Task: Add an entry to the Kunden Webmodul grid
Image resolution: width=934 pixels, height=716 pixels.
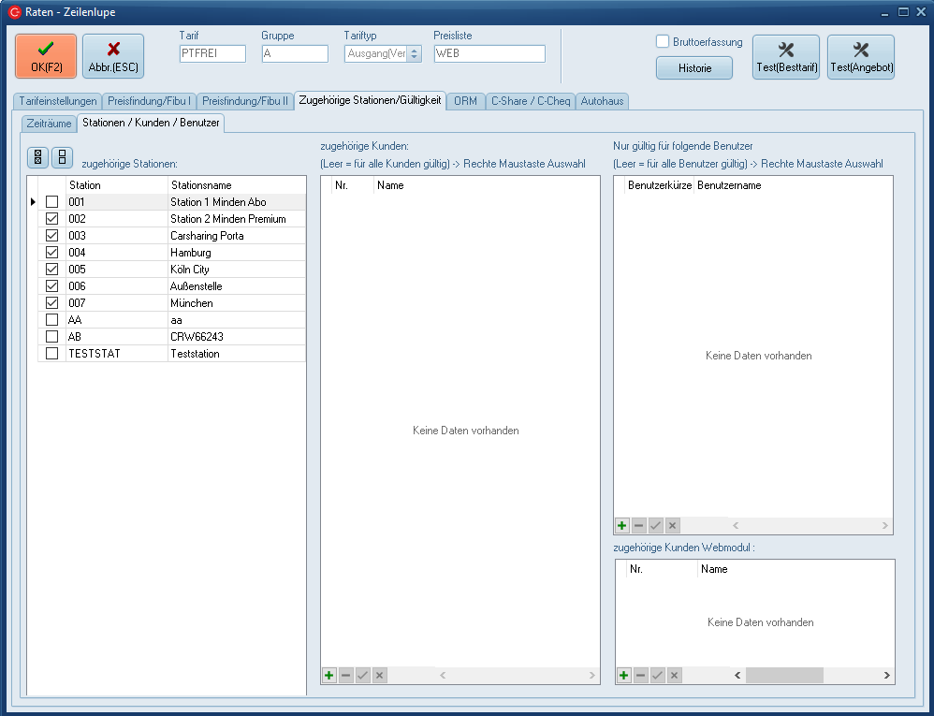Action: pyautogui.click(x=623, y=675)
